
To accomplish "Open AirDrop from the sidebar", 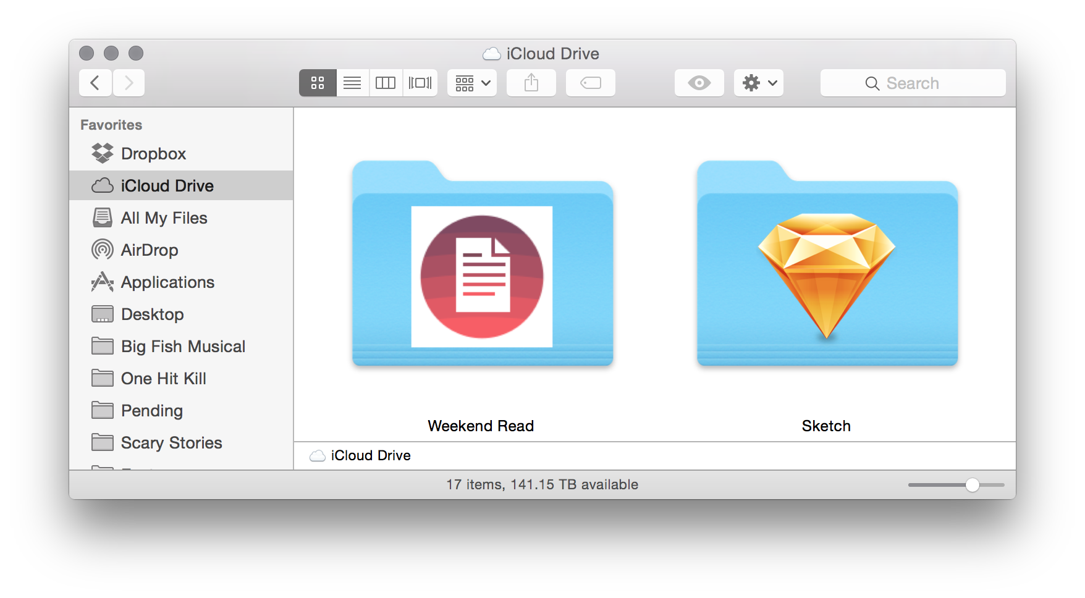I will click(181, 250).
